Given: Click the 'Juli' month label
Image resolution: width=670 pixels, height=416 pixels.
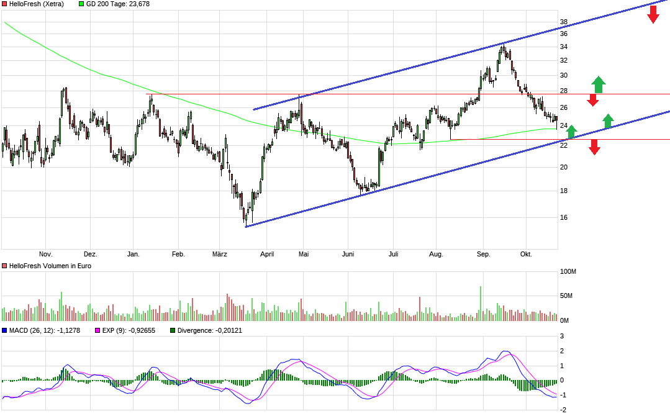Looking at the screenshot, I should [x=394, y=254].
